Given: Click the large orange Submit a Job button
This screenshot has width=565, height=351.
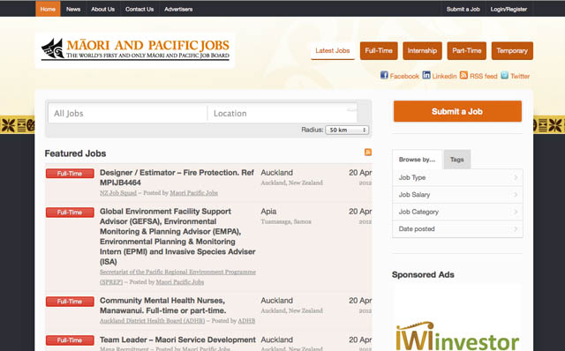Looking at the screenshot, I should point(457,111).
